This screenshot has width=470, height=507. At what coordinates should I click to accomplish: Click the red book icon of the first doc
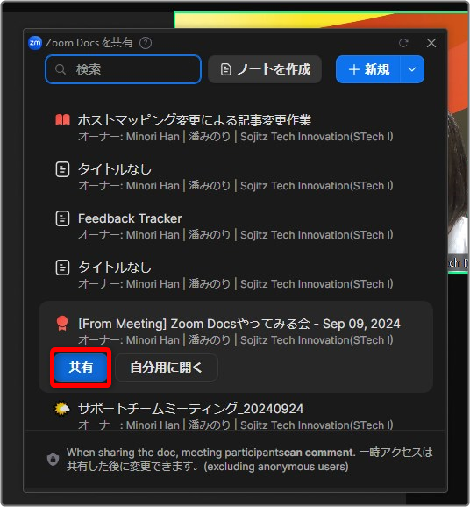tap(62, 119)
